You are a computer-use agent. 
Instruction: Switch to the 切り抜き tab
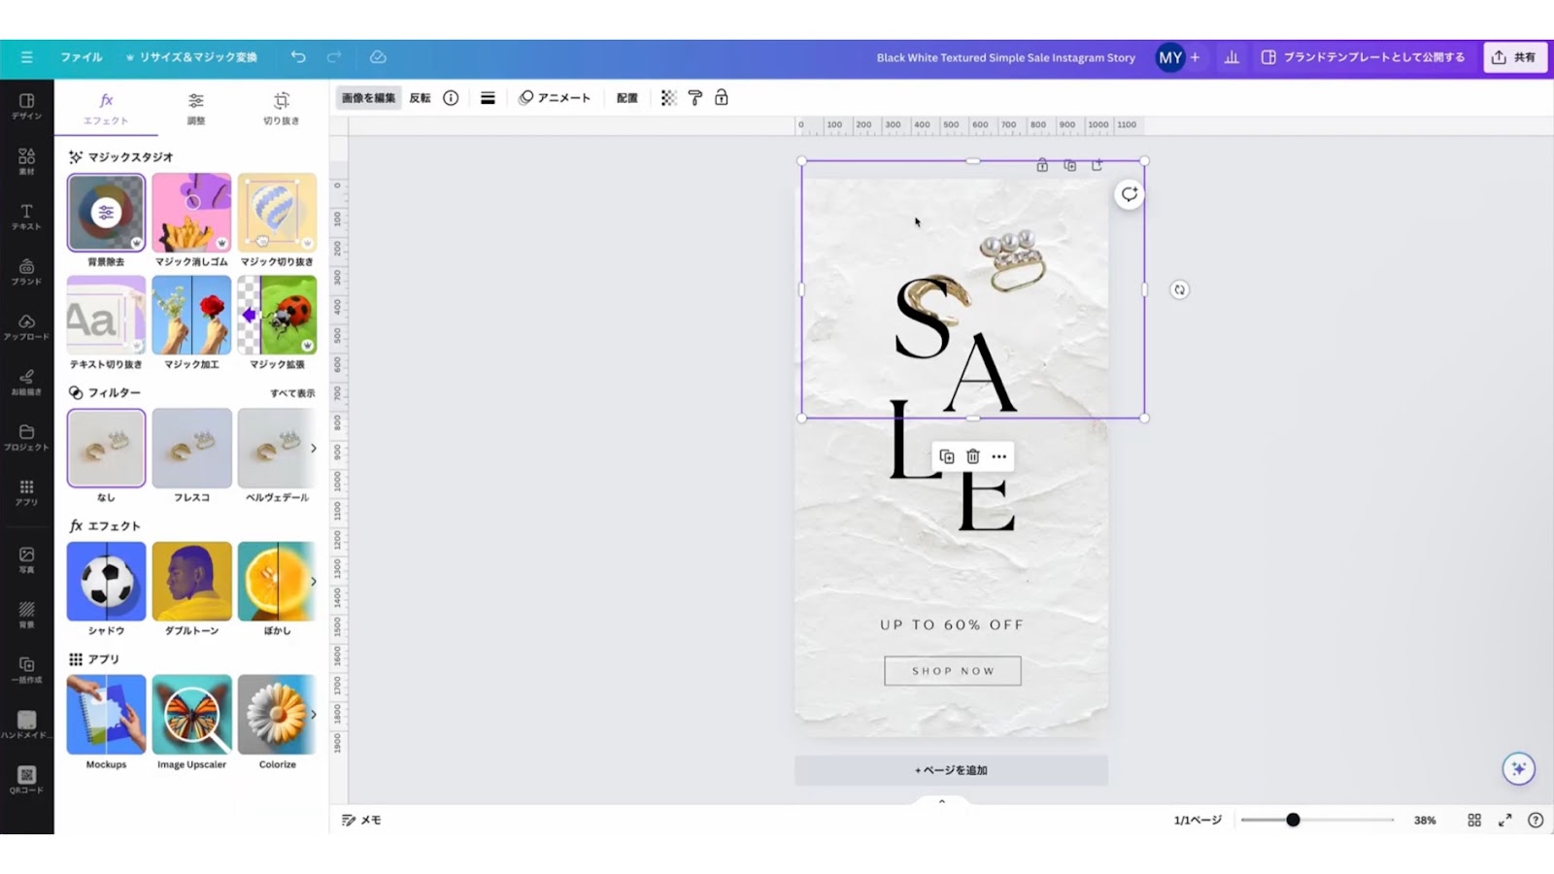pyautogui.click(x=281, y=109)
